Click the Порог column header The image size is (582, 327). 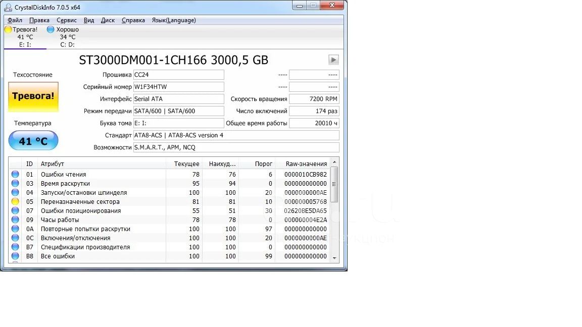click(257, 163)
